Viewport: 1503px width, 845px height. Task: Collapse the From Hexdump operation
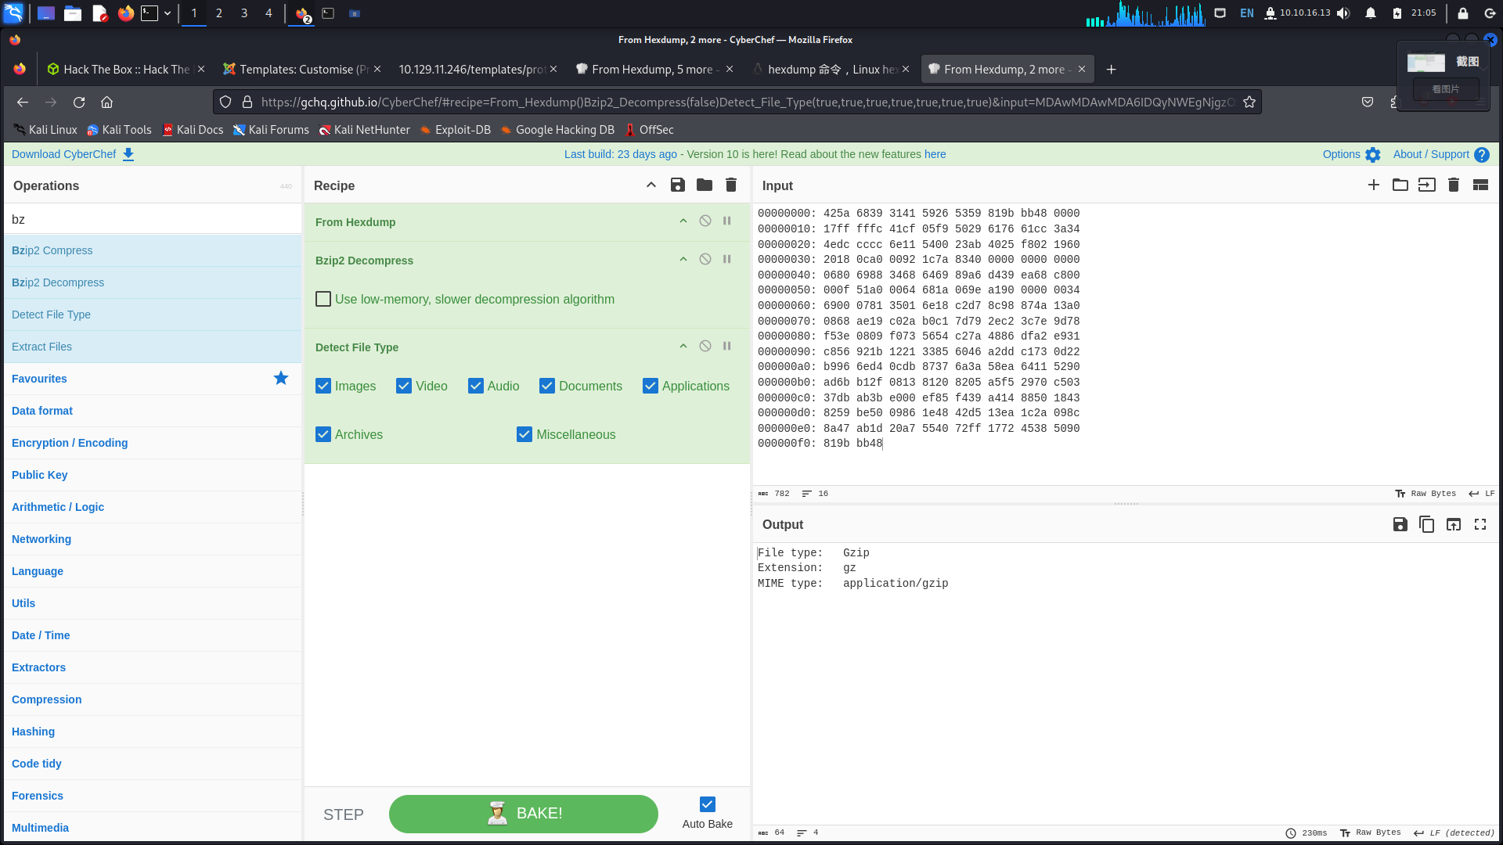point(683,221)
